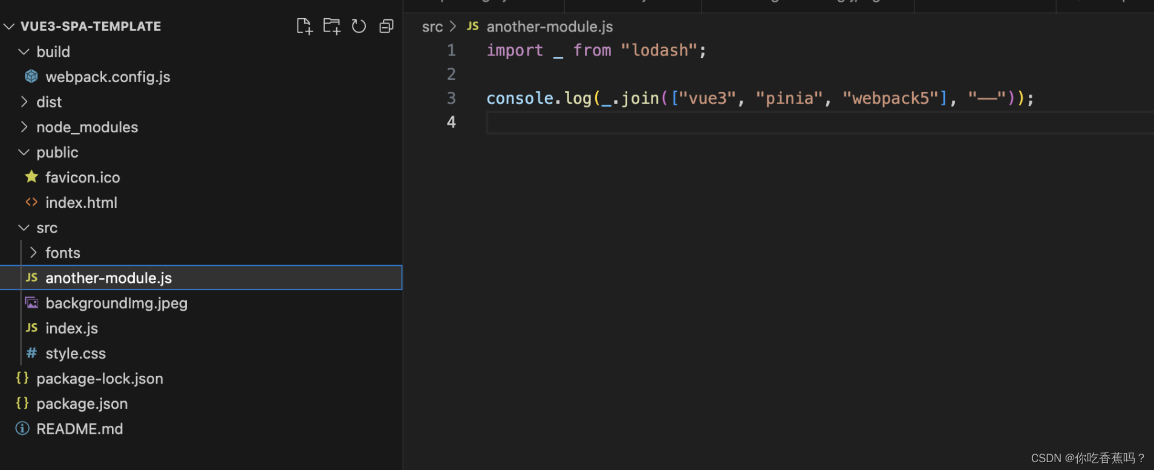Click the webpack icon beside webpack.config.js
This screenshot has height=470, width=1154.
tap(31, 76)
